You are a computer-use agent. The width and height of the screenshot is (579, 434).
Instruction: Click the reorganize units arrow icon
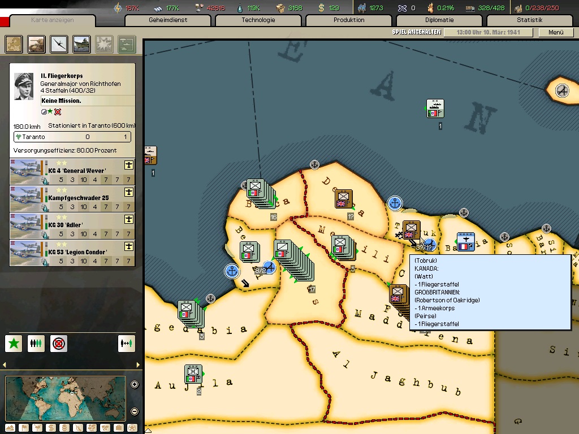pyautogui.click(x=127, y=343)
